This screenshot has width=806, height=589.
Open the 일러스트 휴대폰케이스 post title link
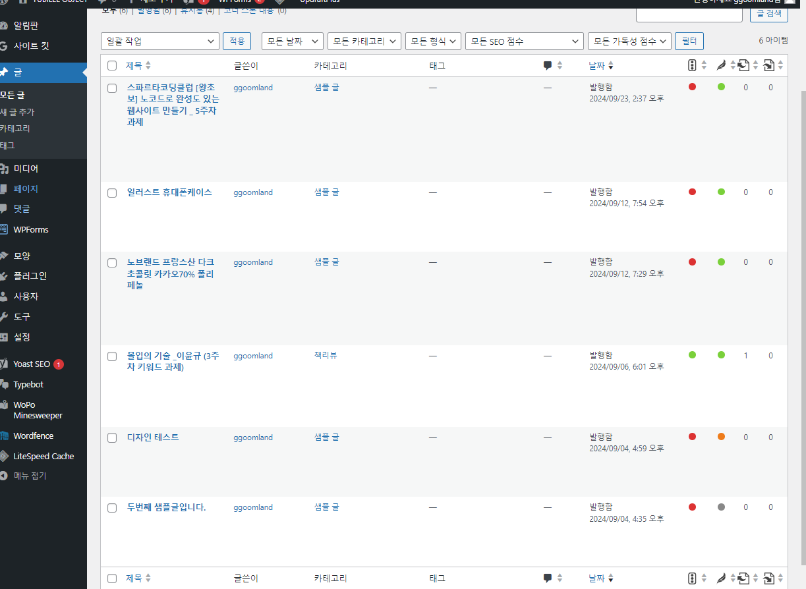point(169,192)
